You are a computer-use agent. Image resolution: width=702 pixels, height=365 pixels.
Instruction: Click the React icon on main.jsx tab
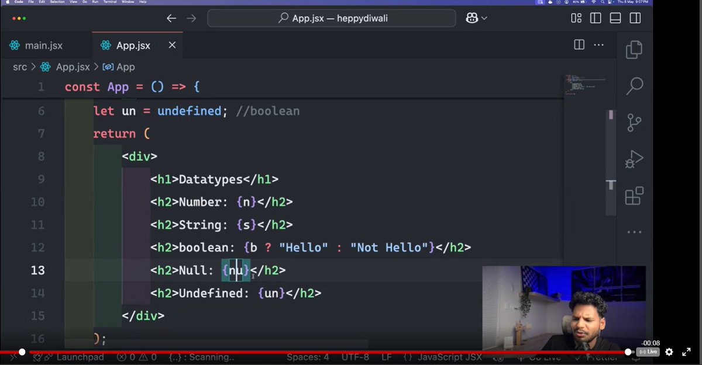tap(15, 45)
